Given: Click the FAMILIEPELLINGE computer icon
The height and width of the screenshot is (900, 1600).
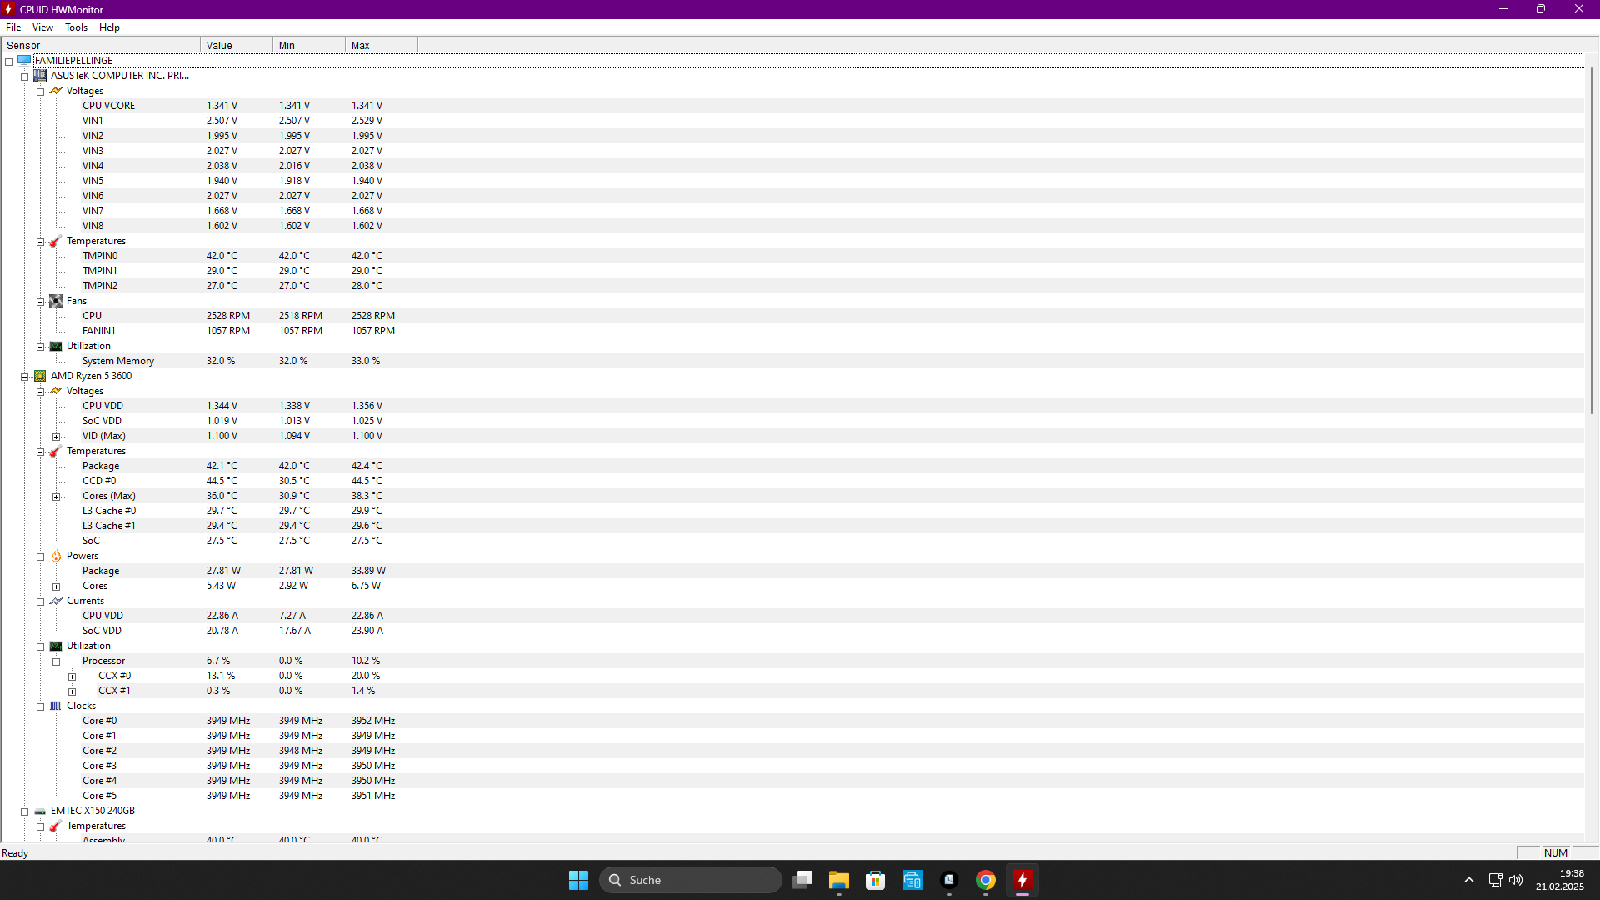Looking at the screenshot, I should pyautogui.click(x=24, y=61).
